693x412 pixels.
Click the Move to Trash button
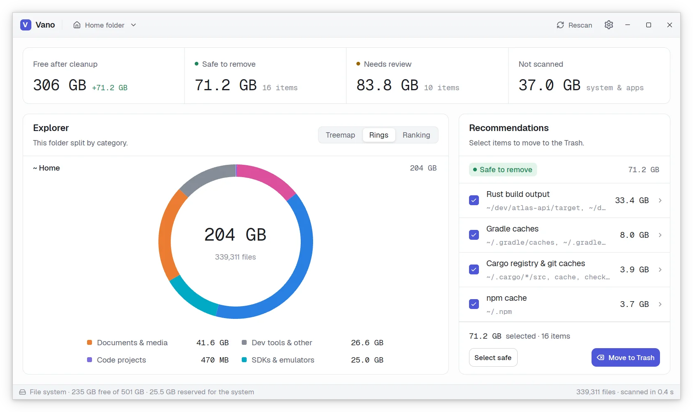pyautogui.click(x=626, y=358)
